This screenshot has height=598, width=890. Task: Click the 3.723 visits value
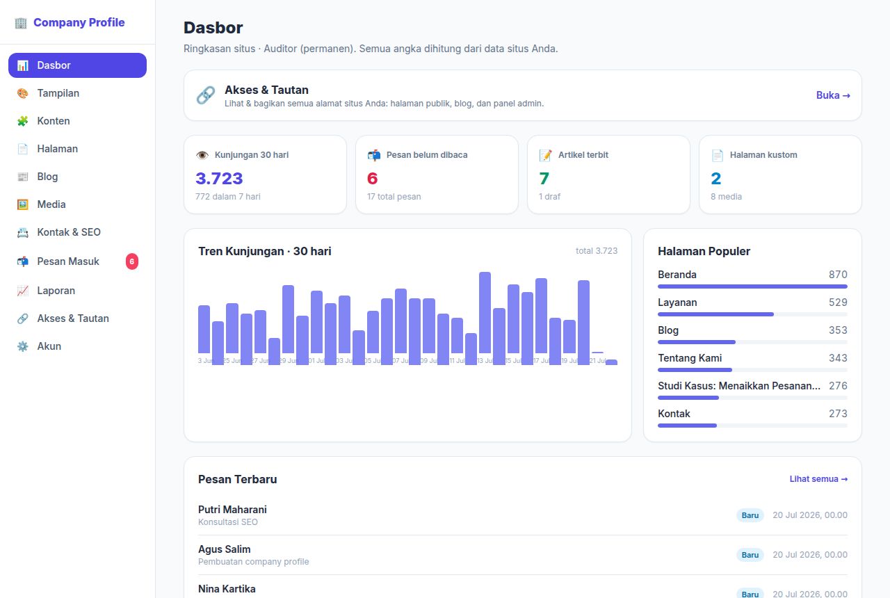click(219, 179)
